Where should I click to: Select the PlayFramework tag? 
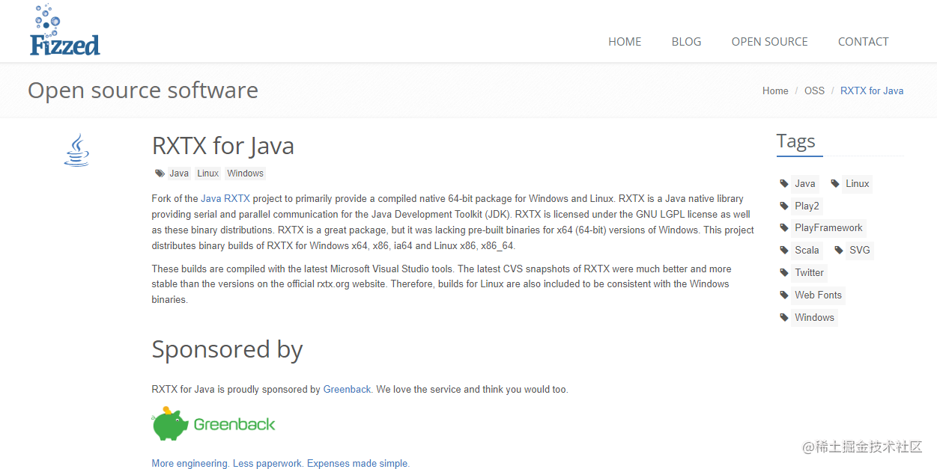point(828,228)
